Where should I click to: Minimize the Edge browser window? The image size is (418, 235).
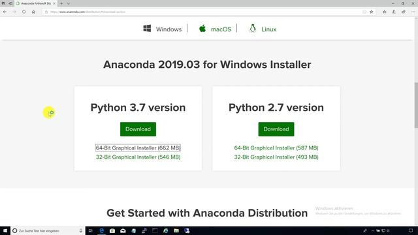(393, 3)
